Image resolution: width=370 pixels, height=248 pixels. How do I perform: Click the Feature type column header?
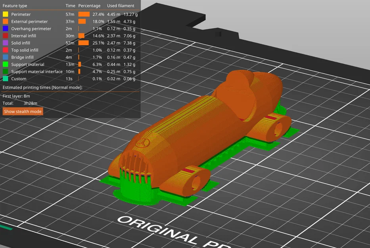15,6
